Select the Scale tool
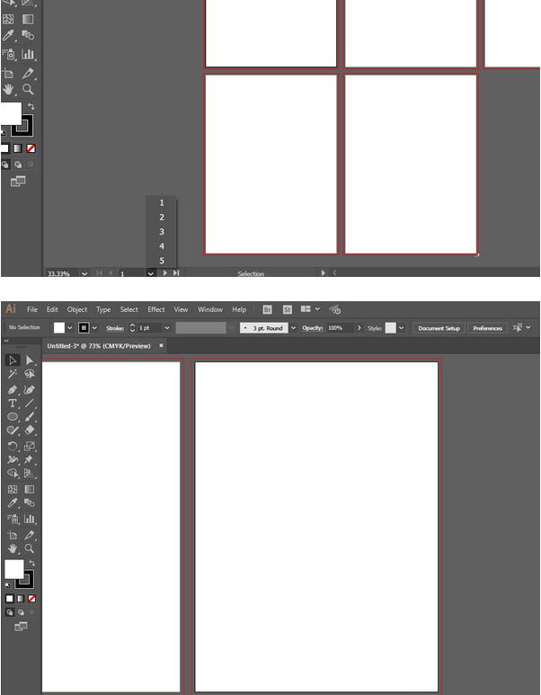The width and height of the screenshot is (541, 695). click(x=30, y=446)
